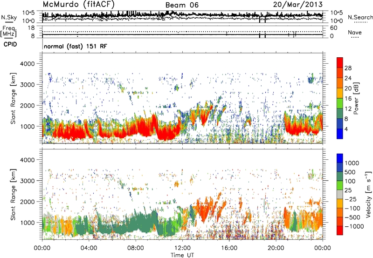Click the "04:00" time tick label
The image size is (373, 258).
(x=89, y=248)
